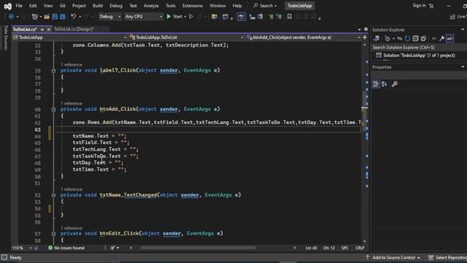Click the Save icon in toolbar
The image size is (467, 263).
pyautogui.click(x=55, y=17)
